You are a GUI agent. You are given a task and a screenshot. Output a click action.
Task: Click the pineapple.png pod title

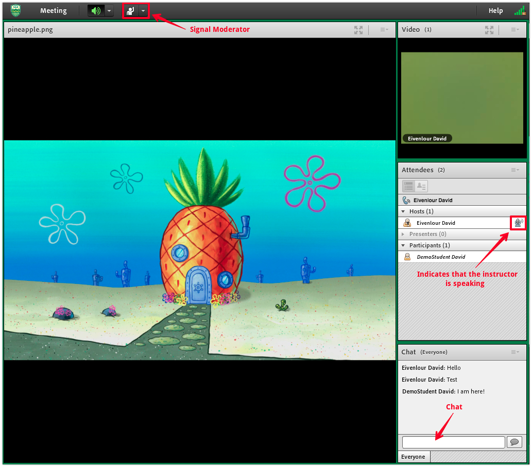tap(30, 30)
